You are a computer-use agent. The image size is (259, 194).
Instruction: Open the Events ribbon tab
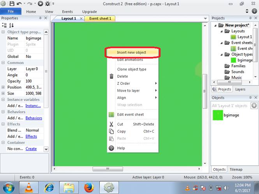(67, 12)
